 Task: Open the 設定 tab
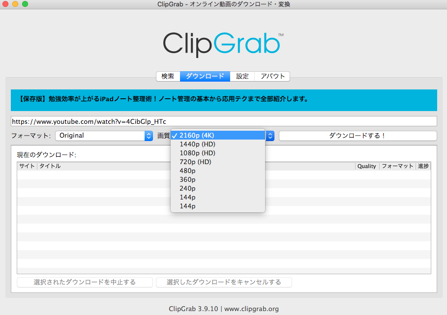point(242,76)
